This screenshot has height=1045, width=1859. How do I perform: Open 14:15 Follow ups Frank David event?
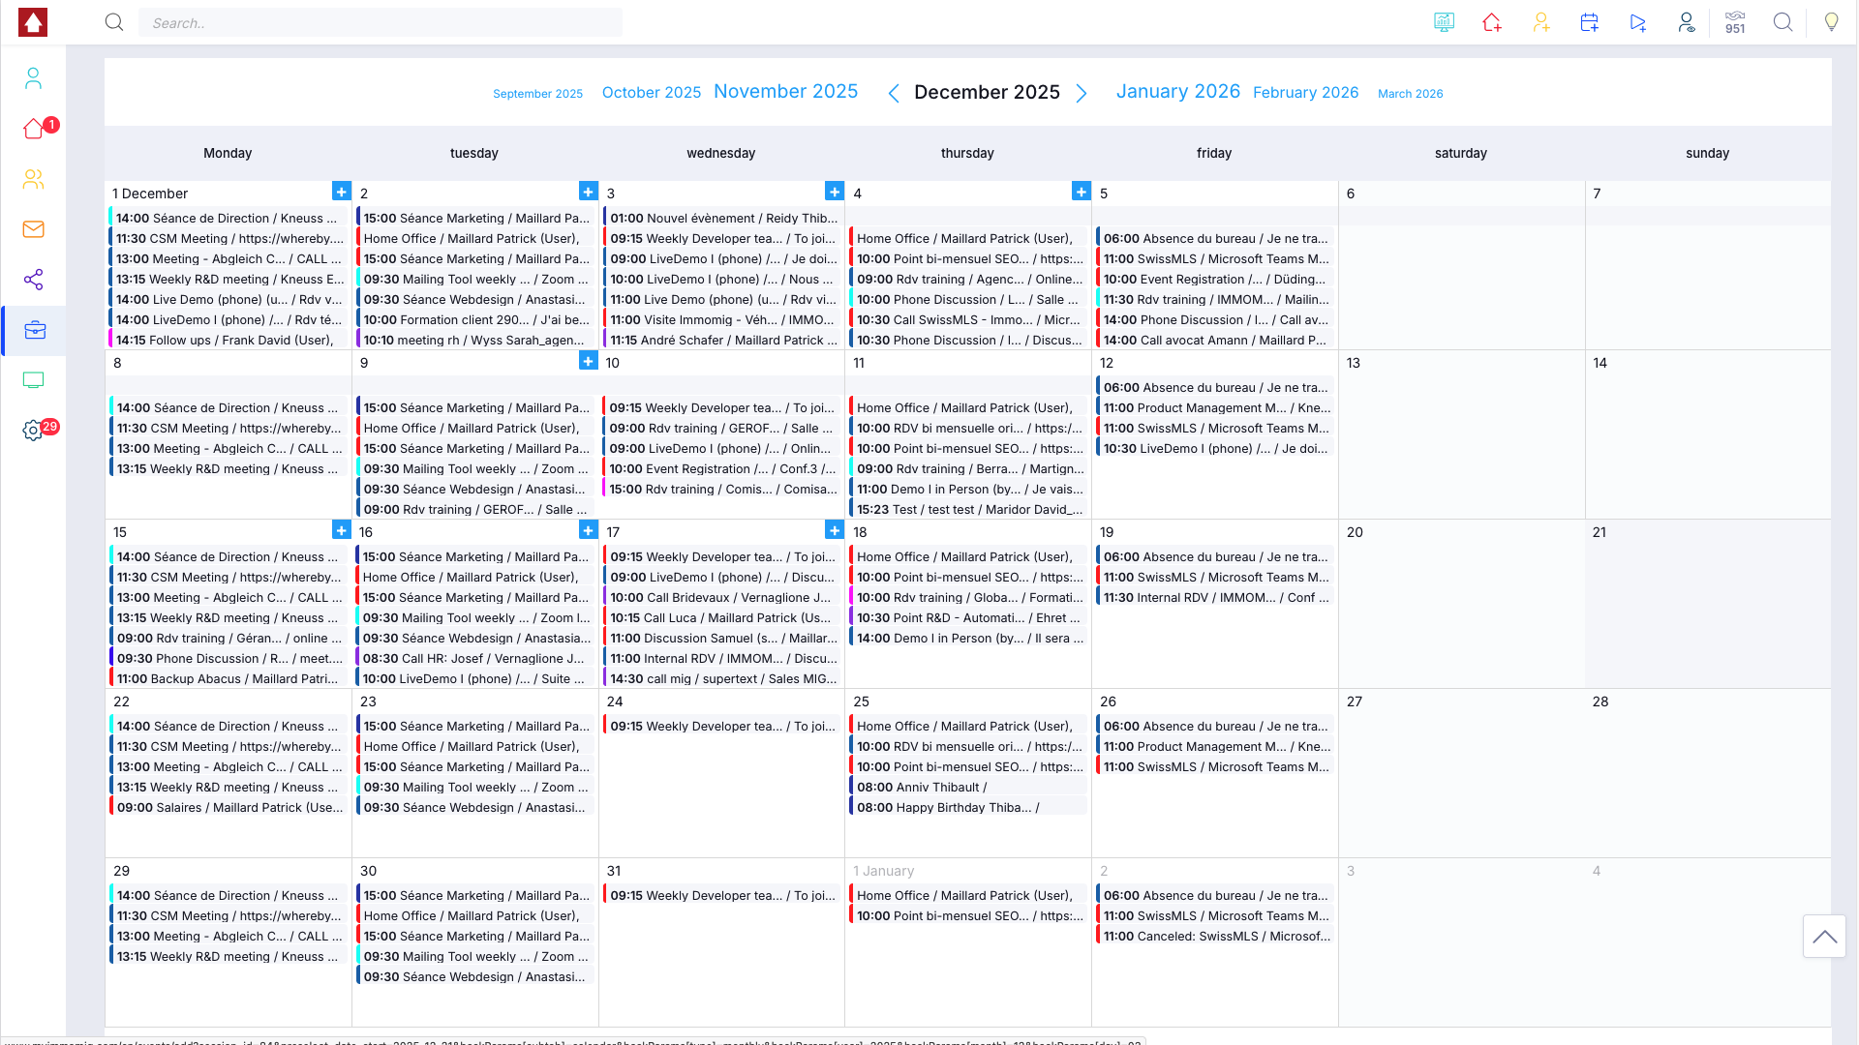pyautogui.click(x=229, y=340)
